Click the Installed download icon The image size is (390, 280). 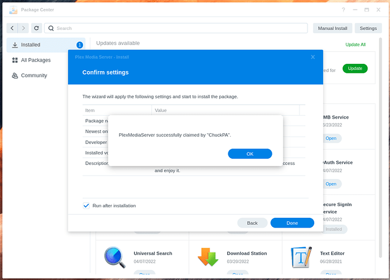tap(15, 45)
